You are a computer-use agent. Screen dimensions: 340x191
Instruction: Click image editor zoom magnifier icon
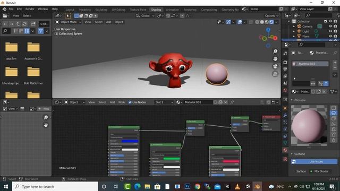[46, 117]
